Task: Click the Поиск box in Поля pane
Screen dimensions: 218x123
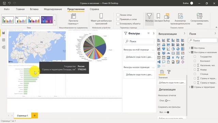Action: click(x=203, y=40)
